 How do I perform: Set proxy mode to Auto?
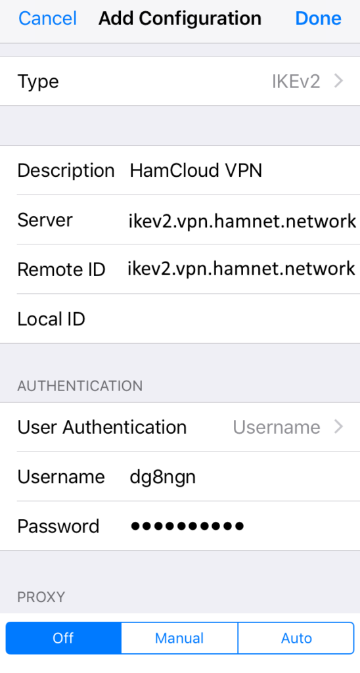(296, 638)
